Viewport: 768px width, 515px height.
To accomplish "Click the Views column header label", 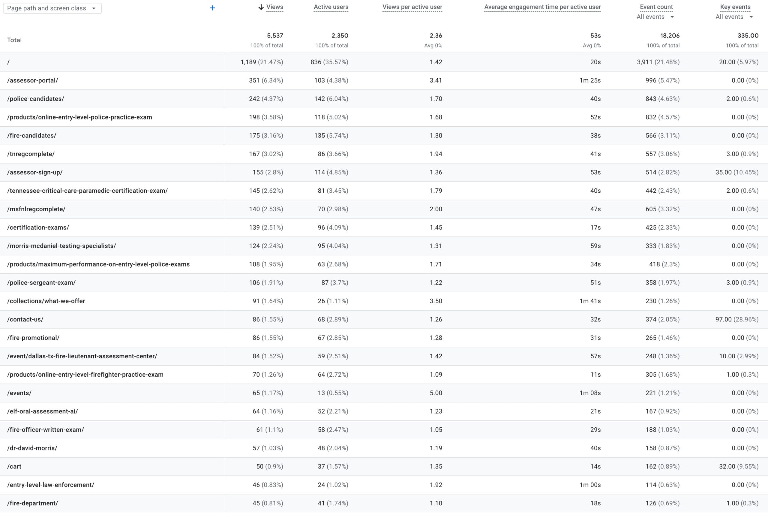I will coord(274,7).
